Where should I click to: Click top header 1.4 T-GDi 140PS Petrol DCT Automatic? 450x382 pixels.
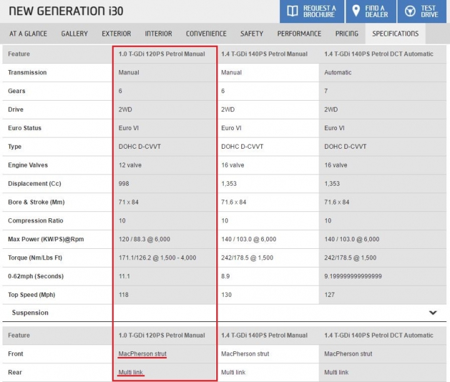coord(379,54)
